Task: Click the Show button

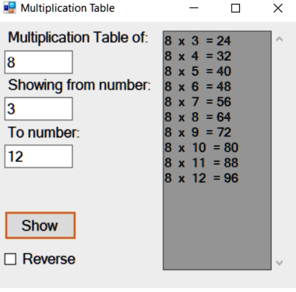Action: click(40, 225)
